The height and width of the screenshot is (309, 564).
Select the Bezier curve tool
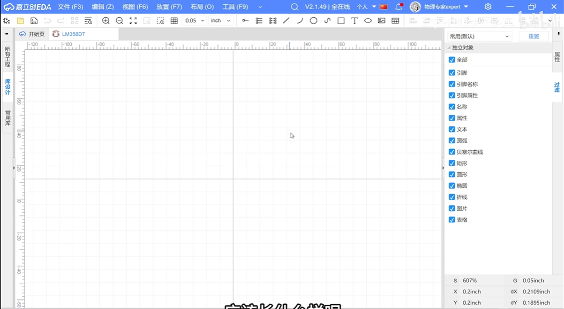coord(327,21)
